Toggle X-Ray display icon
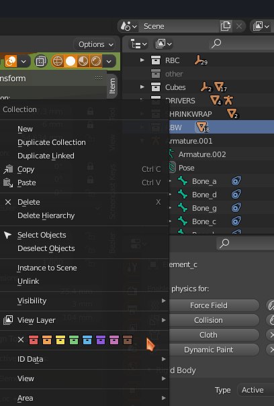This screenshot has height=406, width=274. tap(40, 61)
